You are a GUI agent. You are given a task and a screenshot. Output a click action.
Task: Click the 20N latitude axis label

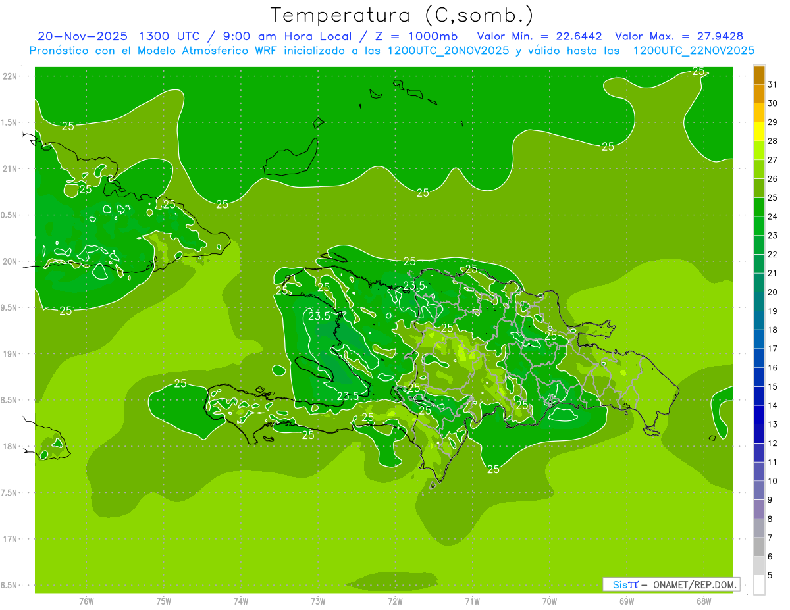click(11, 261)
